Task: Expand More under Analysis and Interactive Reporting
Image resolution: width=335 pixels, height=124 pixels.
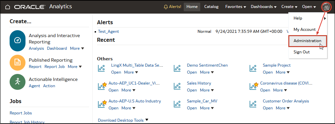Action: point(77,48)
